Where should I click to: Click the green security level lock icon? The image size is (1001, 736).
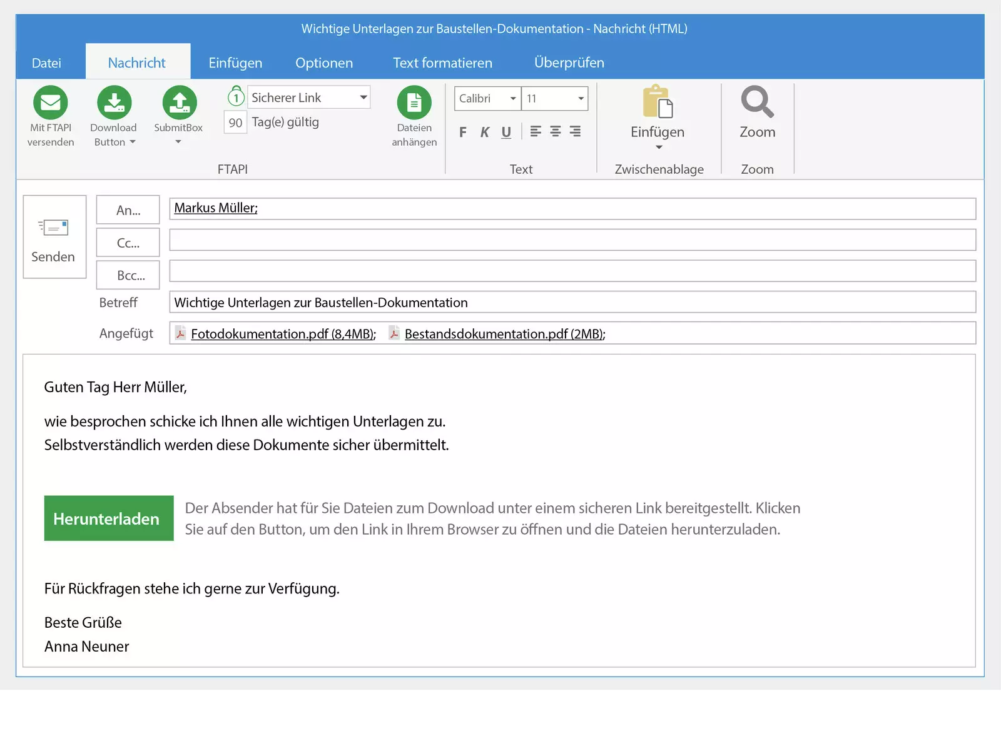pos(236,96)
